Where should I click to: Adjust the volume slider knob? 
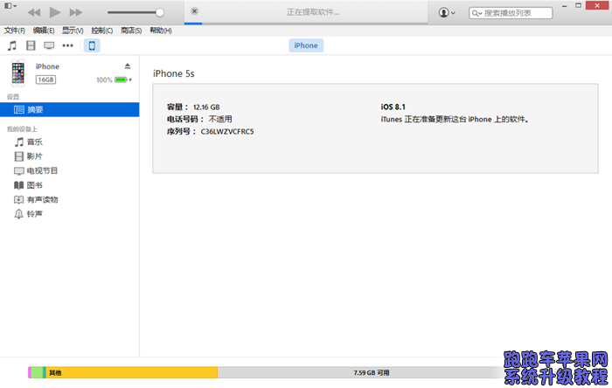click(x=159, y=12)
